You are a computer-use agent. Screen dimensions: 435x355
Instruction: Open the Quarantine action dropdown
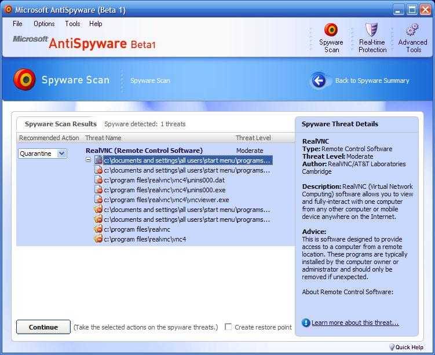click(x=62, y=153)
